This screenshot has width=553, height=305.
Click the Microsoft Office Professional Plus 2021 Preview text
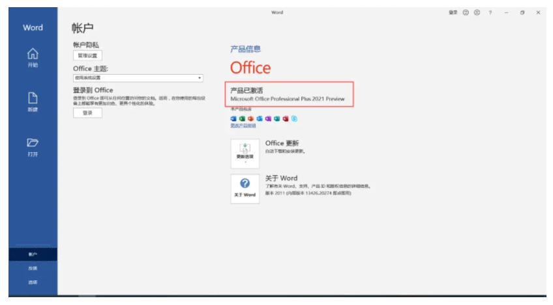(x=288, y=99)
